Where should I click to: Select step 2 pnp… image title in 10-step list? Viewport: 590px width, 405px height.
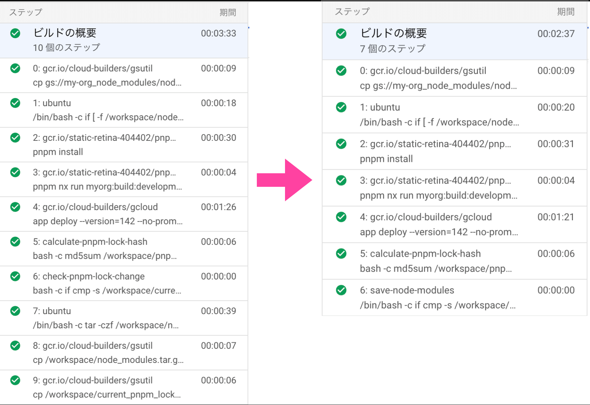click(x=105, y=138)
